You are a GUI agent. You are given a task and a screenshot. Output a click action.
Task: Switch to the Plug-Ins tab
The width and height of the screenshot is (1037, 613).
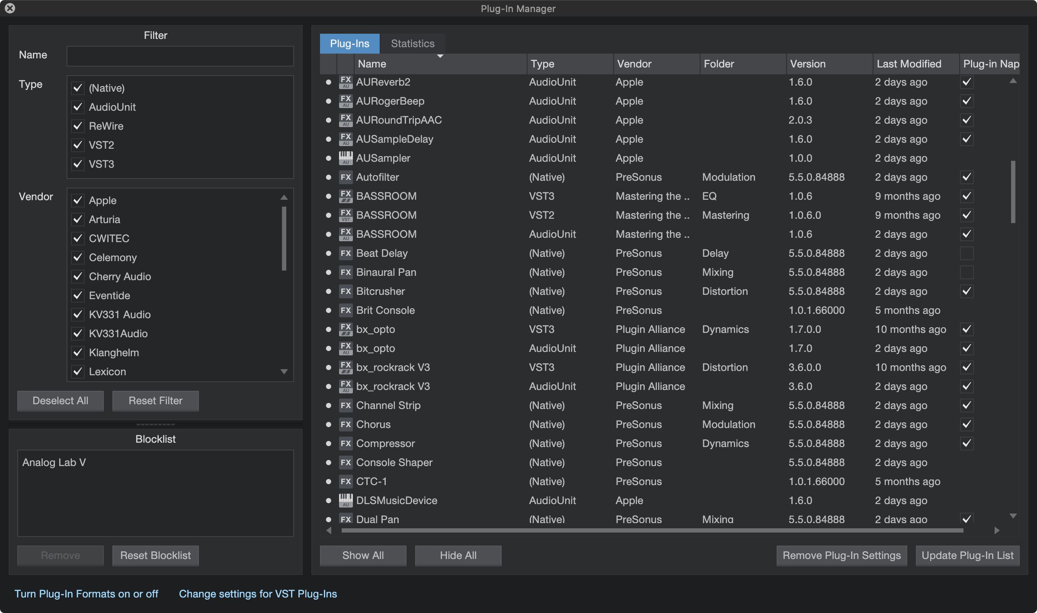[x=349, y=44]
